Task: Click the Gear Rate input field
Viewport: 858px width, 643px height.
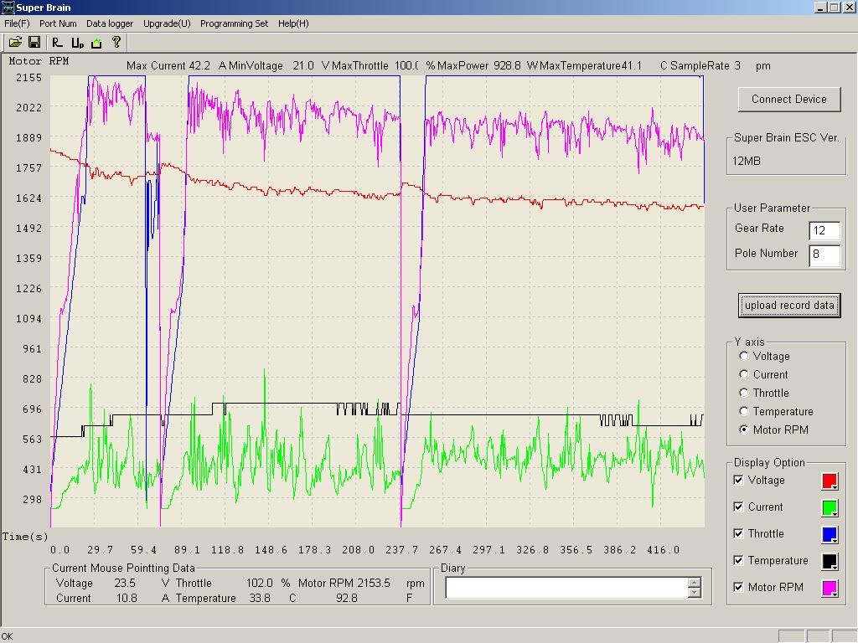Action: tap(824, 230)
